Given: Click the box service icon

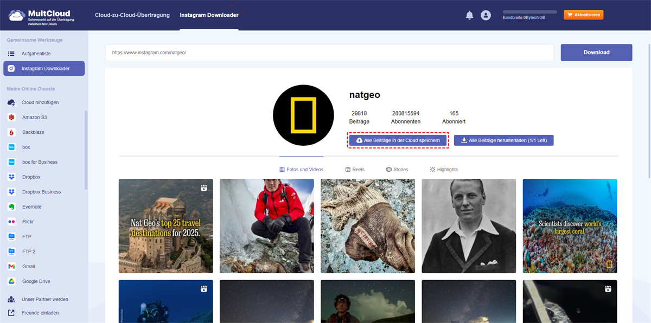Looking at the screenshot, I should click(11, 147).
